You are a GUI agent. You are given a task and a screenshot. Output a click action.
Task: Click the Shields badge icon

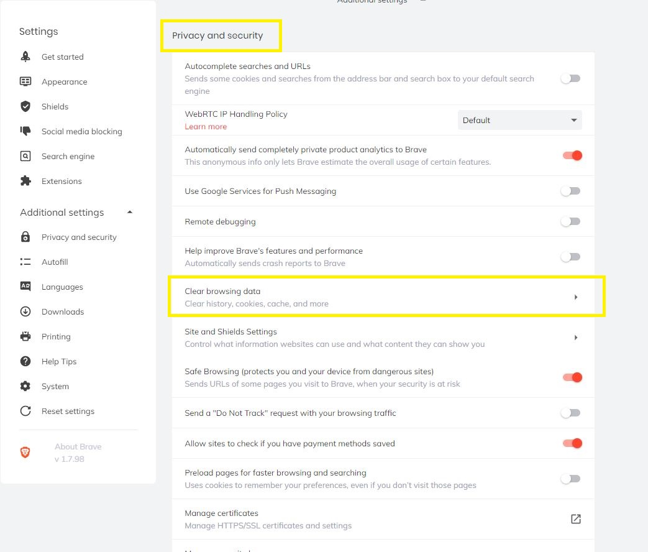click(x=25, y=106)
